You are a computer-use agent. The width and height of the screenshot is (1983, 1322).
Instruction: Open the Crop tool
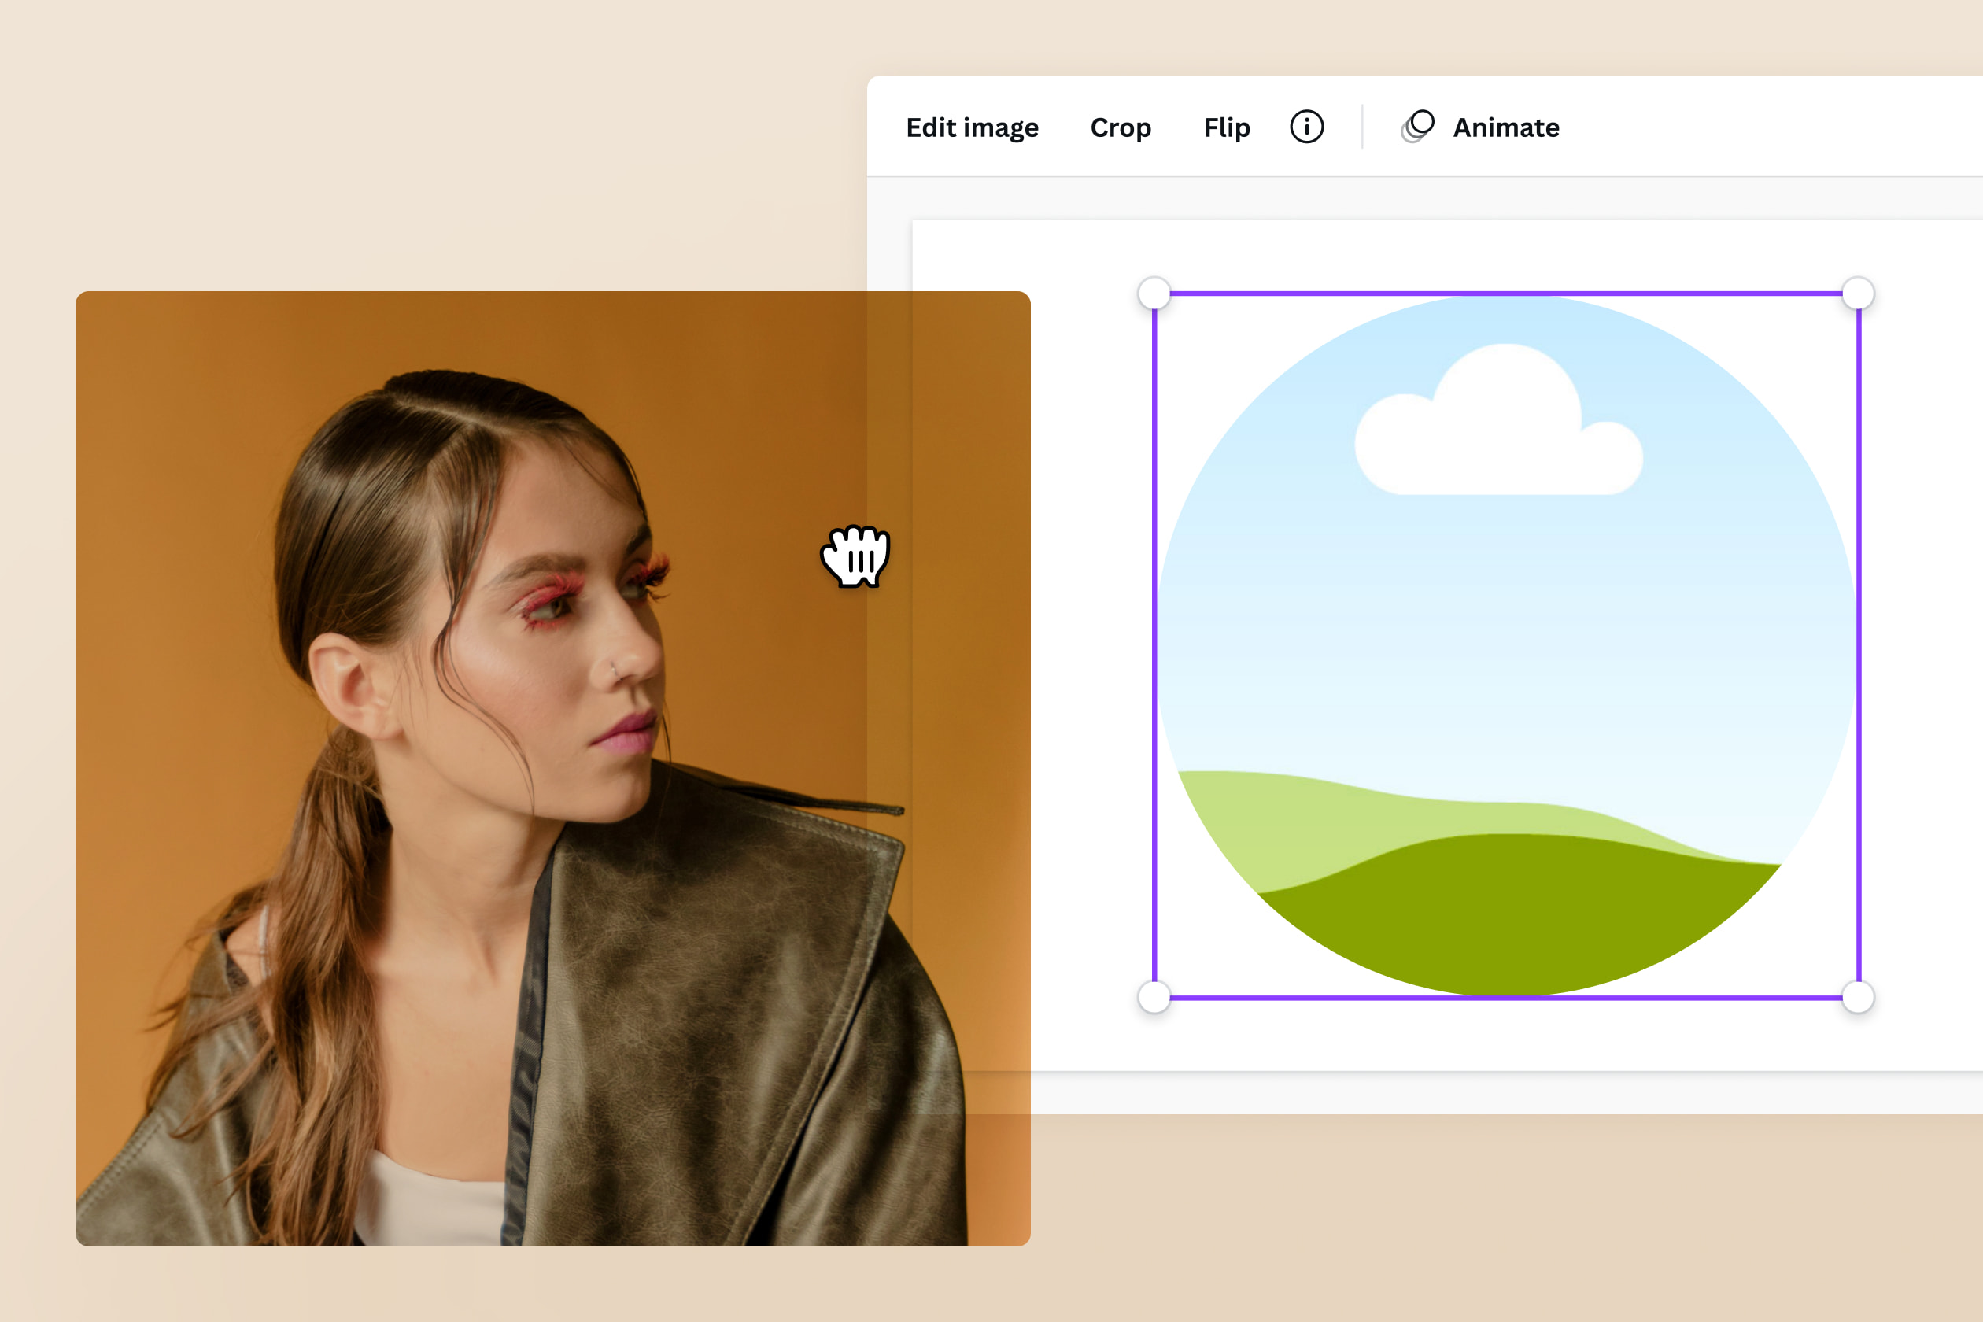click(x=1120, y=127)
